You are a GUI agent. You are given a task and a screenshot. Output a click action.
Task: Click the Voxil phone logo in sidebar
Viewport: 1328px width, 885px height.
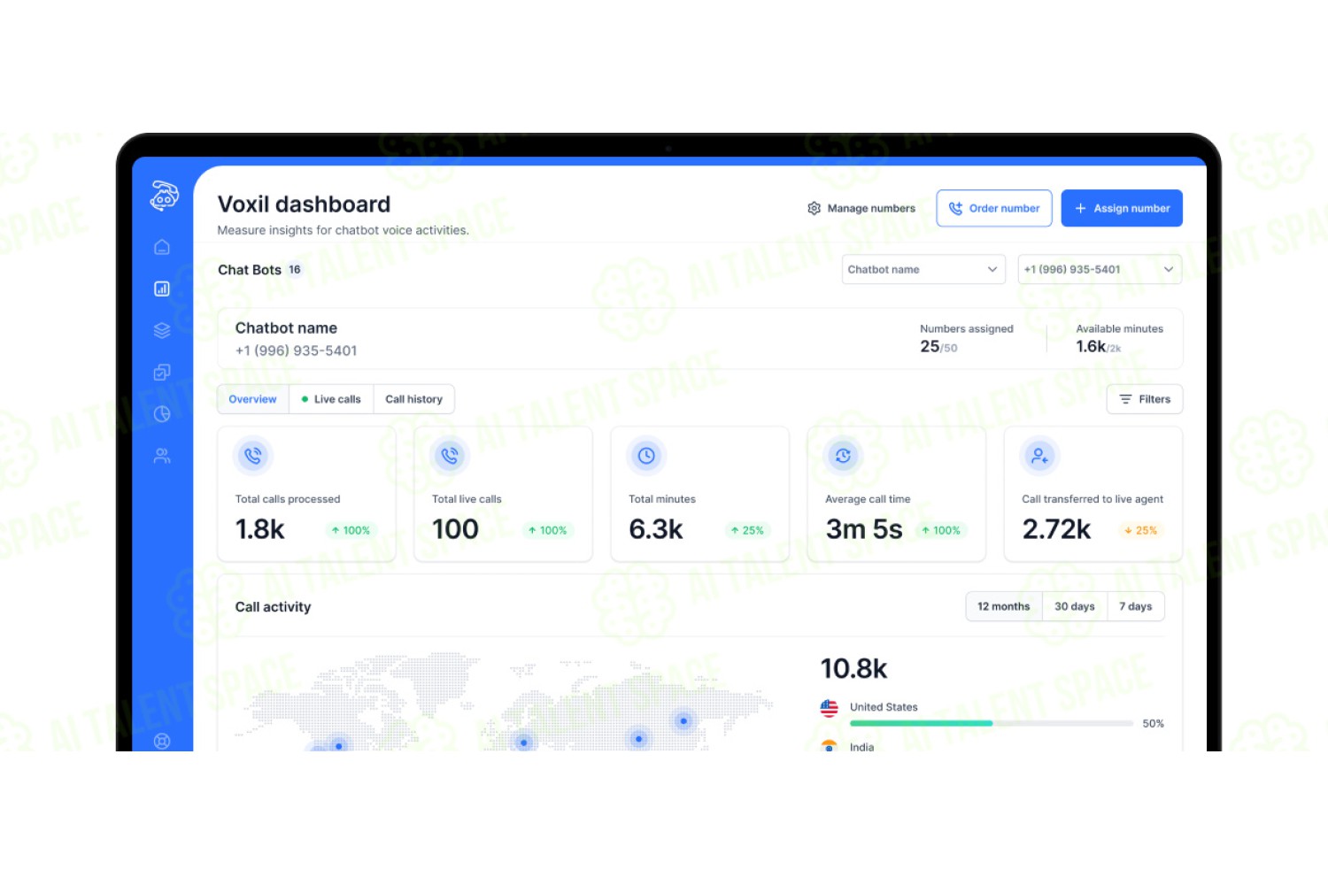point(164,196)
